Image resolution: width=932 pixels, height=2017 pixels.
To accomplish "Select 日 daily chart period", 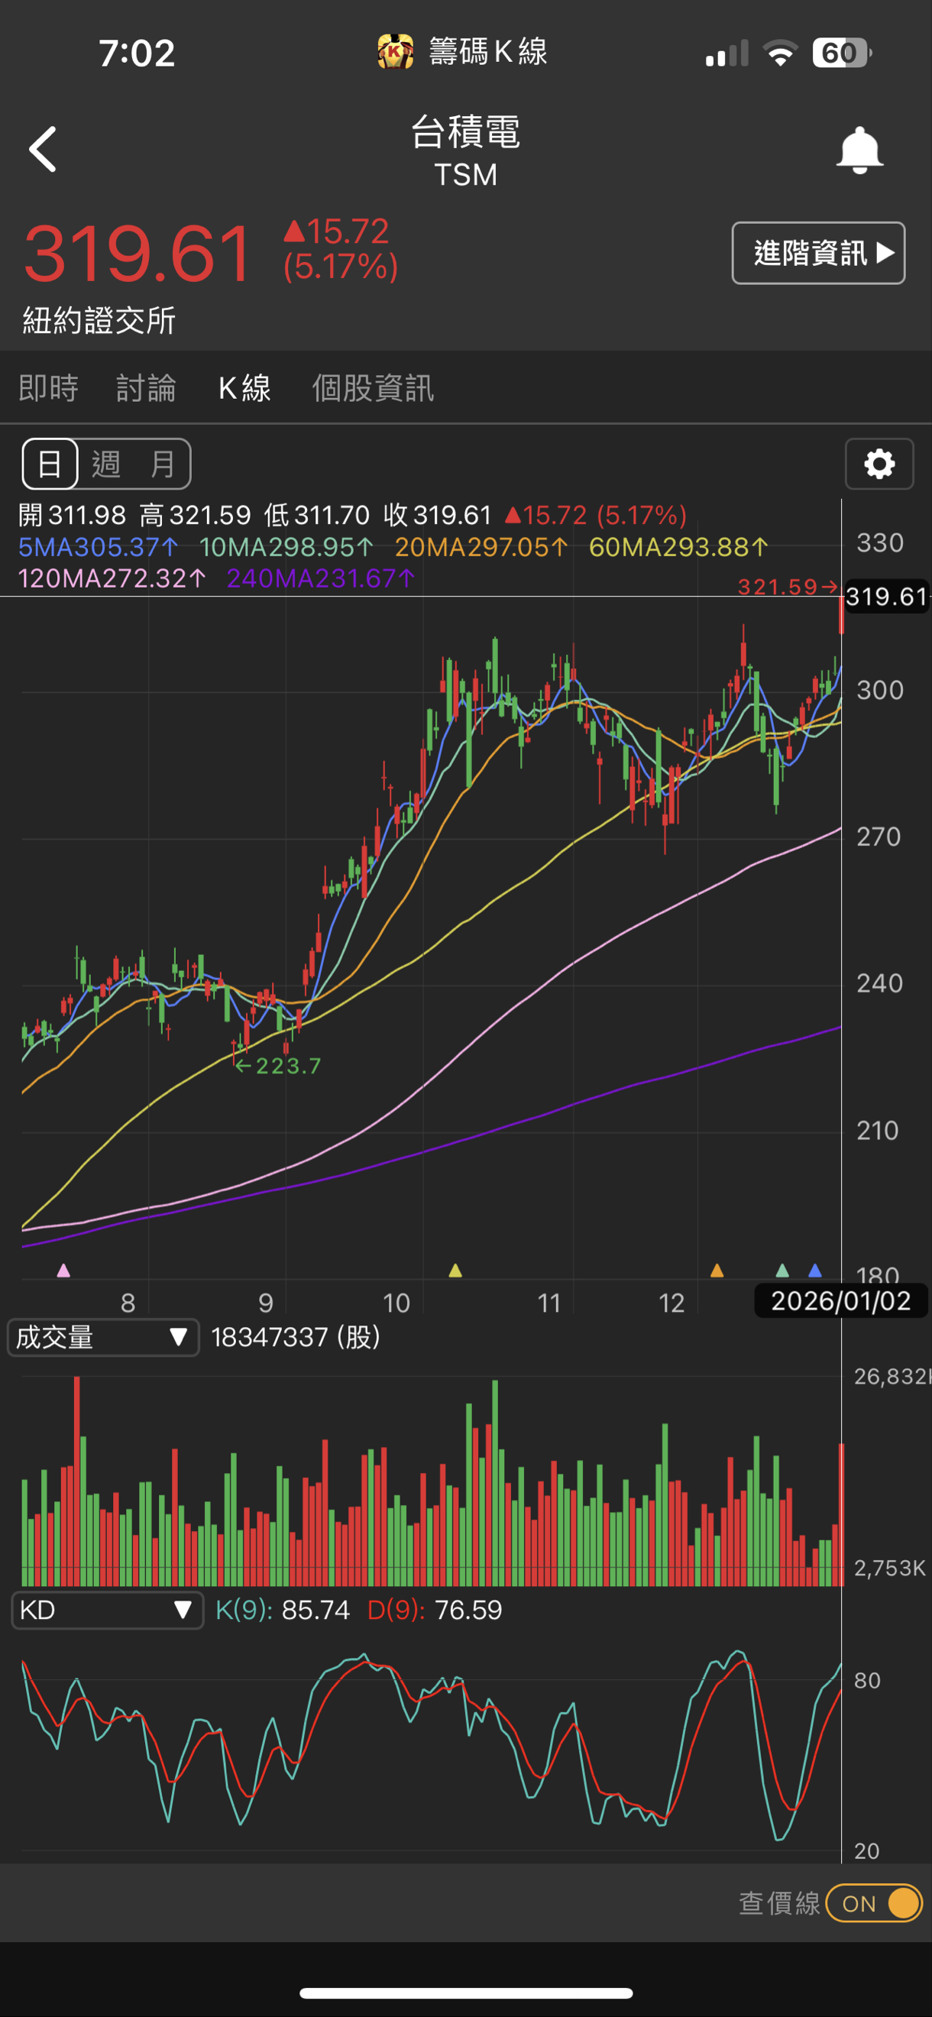I will (x=50, y=464).
